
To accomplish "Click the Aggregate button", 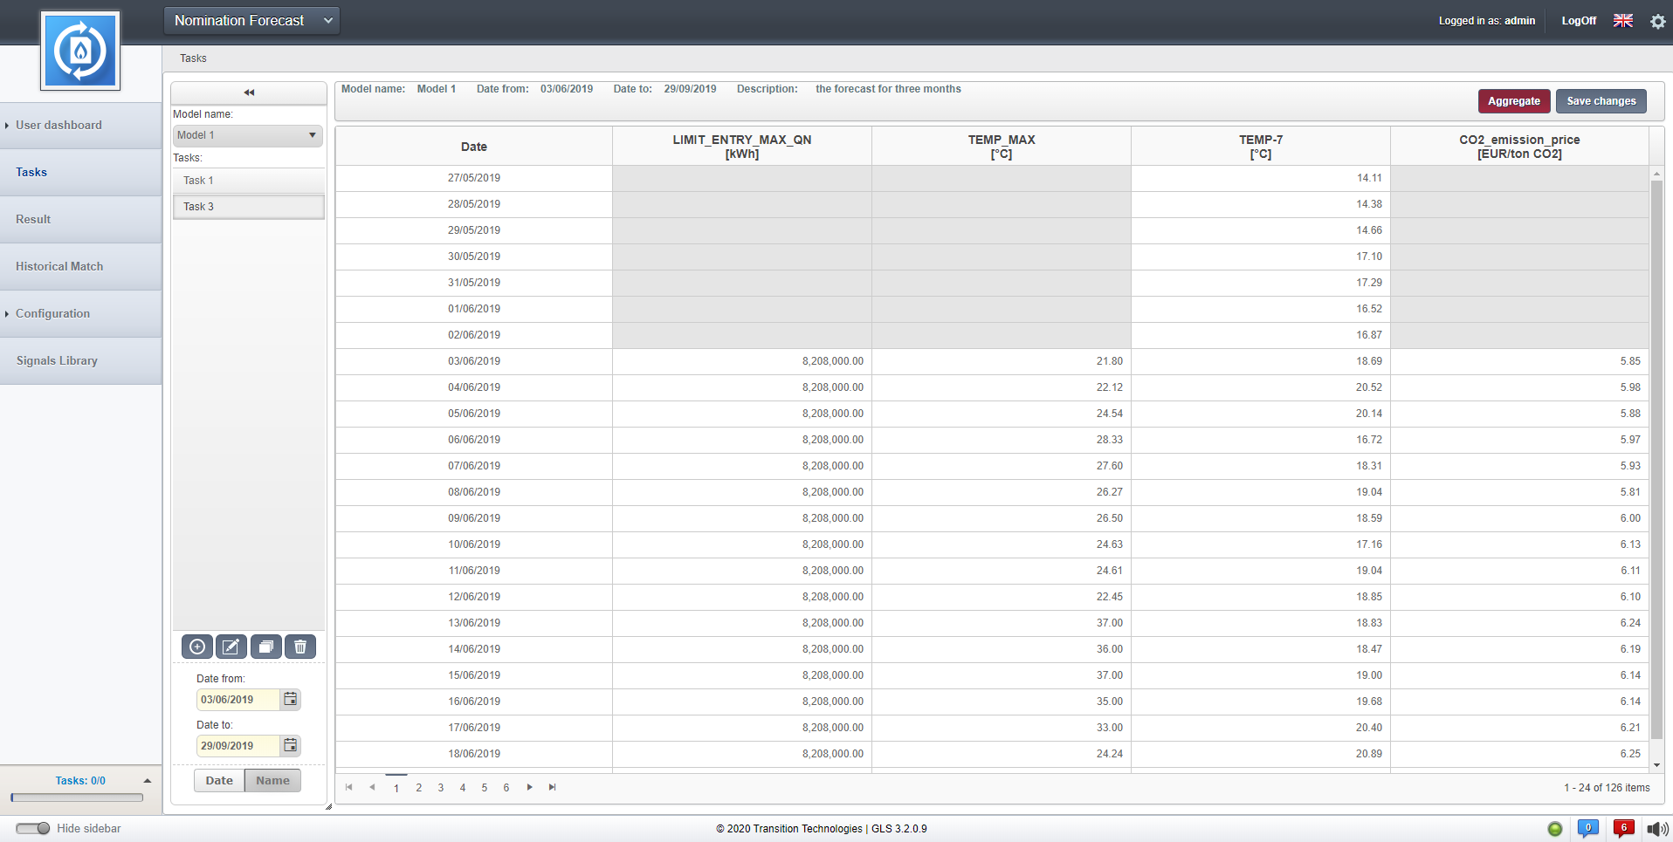I will tap(1513, 101).
